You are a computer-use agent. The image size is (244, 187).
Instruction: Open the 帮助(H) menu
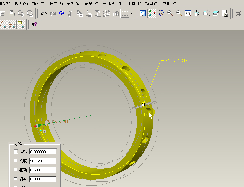tap(169, 4)
